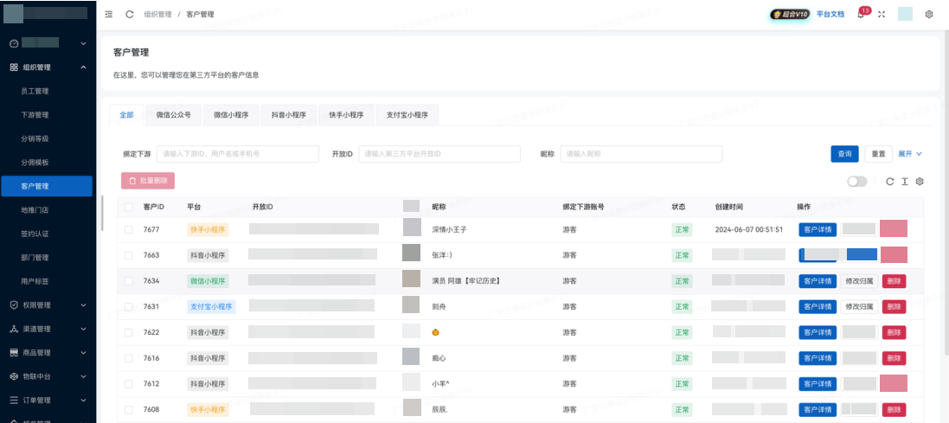This screenshot has width=949, height=423.
Task: Select the checkbox for customer 7622
Action: click(x=128, y=333)
